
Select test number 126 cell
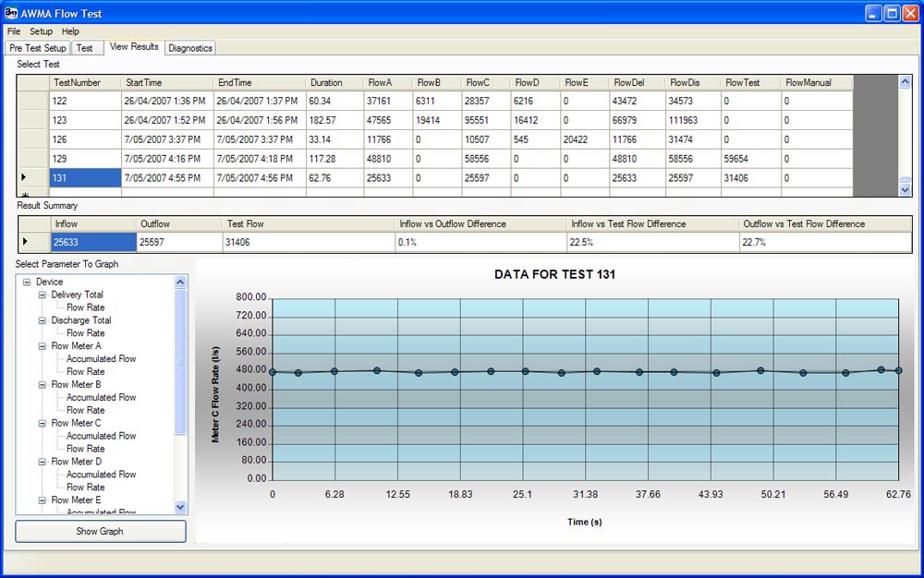[x=85, y=139]
